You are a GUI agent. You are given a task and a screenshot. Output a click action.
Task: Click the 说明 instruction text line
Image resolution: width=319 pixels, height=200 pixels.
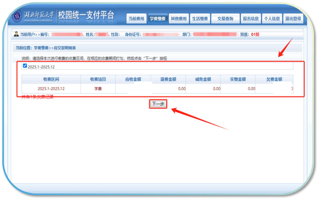click(x=94, y=59)
